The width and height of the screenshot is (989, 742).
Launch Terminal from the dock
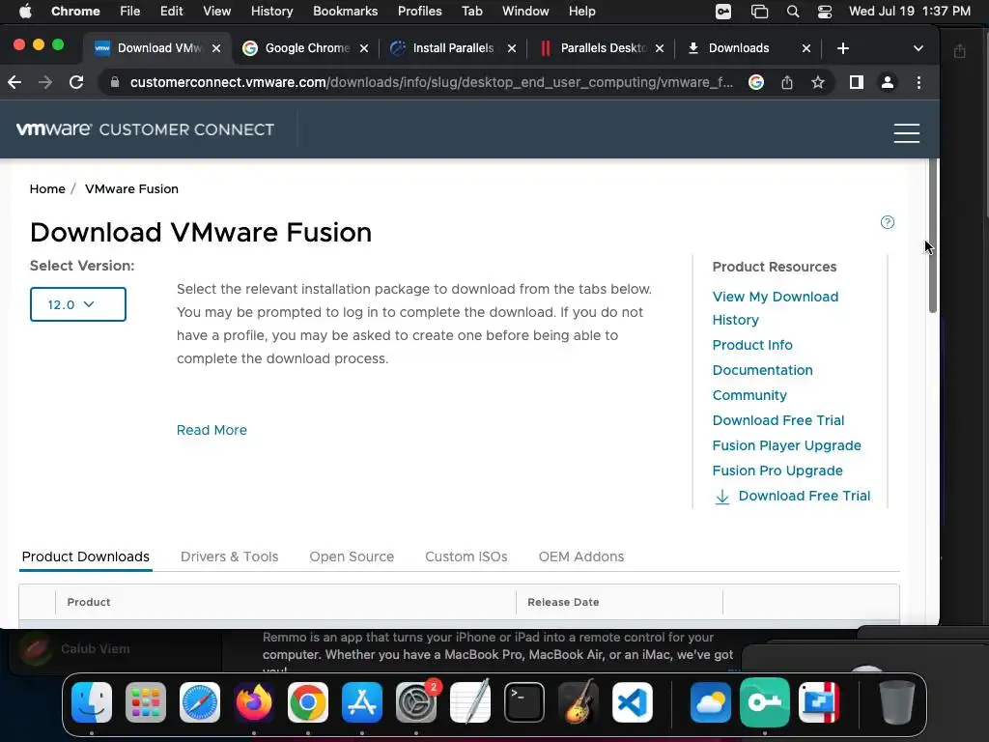(x=524, y=702)
